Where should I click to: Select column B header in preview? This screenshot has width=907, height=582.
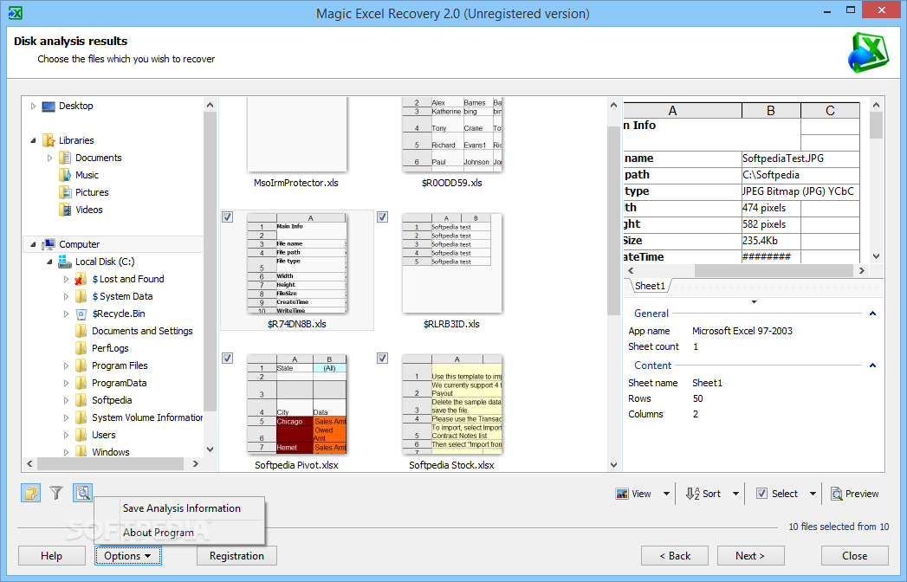(771, 111)
